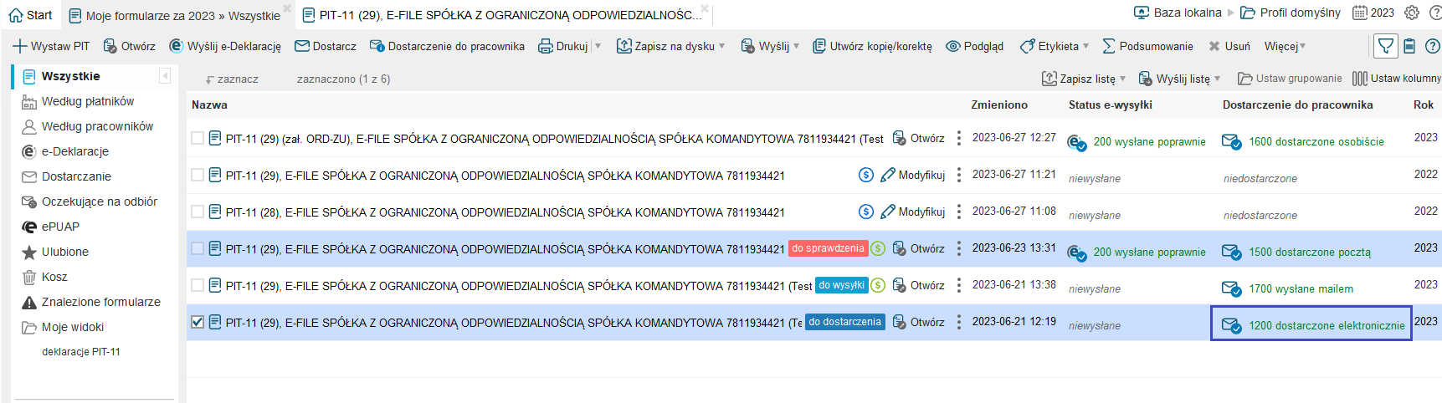Click the Modyfikuj pencil icon for PIT-11 (28)
The image size is (1442, 403).
pyautogui.click(x=888, y=212)
